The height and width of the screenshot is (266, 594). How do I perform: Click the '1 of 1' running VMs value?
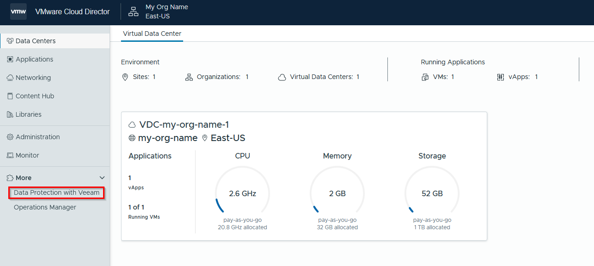pos(136,207)
